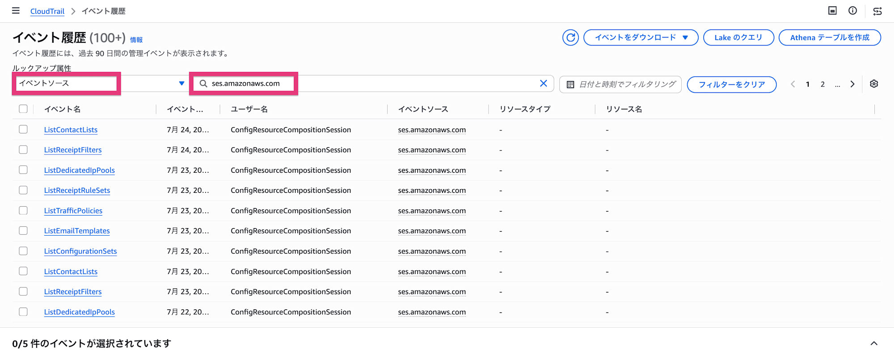Click the リソースタイプ column header
This screenshot has height=358, width=894.
(x=525, y=109)
